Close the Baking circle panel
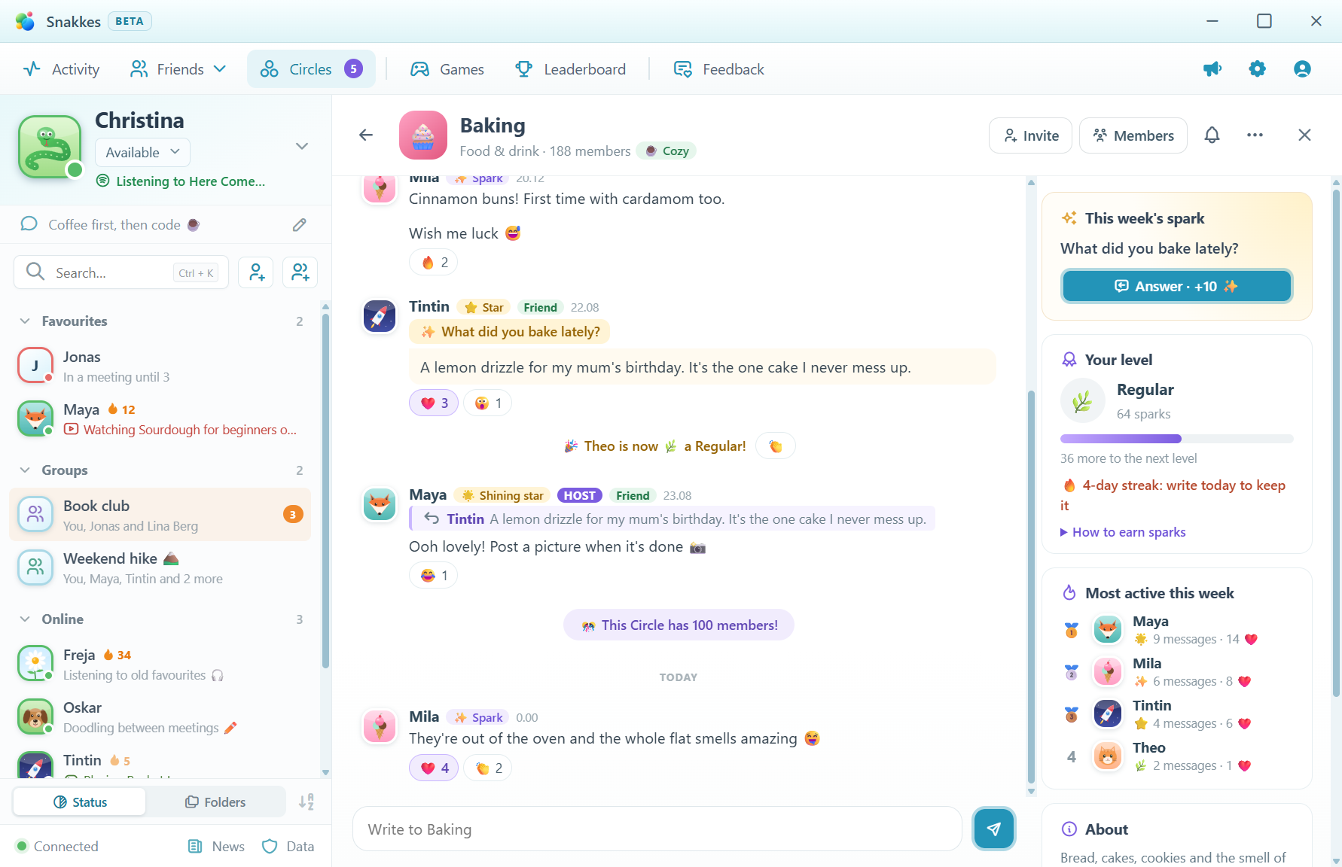Screen dimensions: 1342x867 (1305, 135)
